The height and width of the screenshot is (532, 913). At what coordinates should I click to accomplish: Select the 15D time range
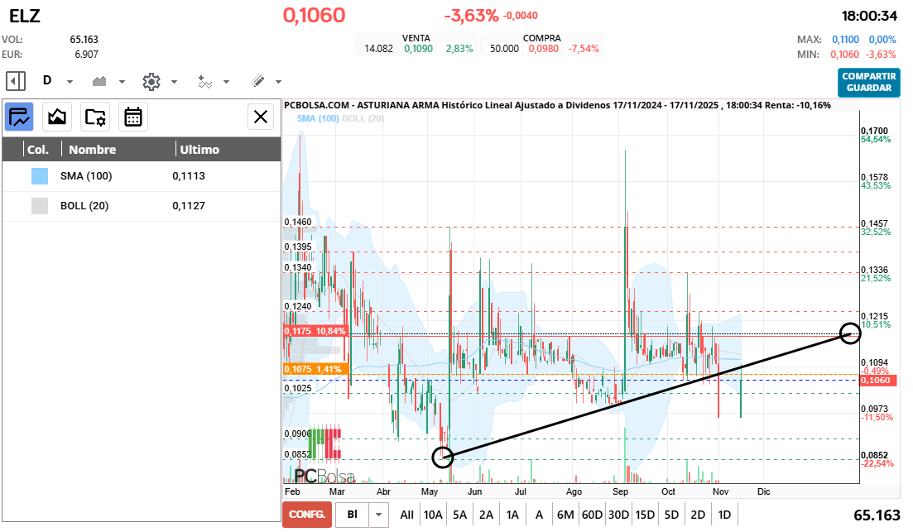coord(645,515)
